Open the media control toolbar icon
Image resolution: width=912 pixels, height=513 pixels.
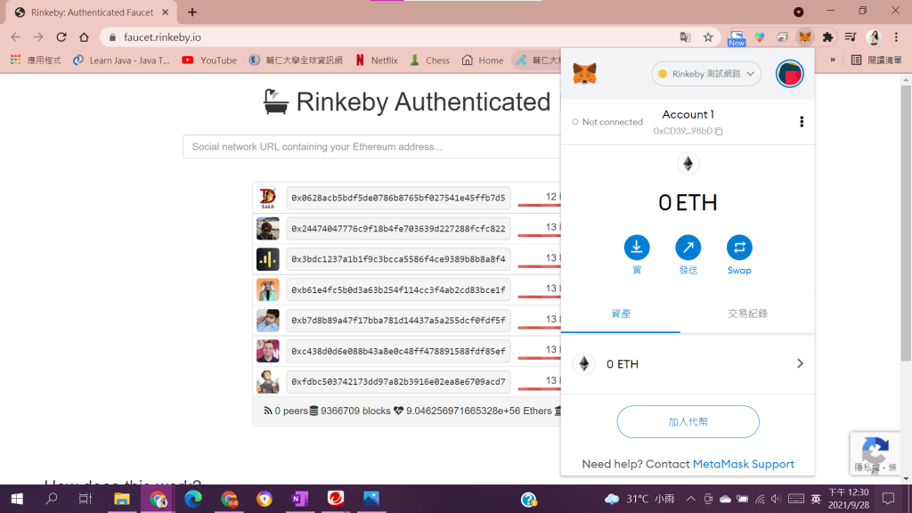click(x=851, y=37)
